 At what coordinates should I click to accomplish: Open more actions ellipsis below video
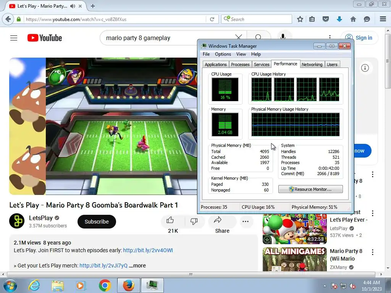click(246, 222)
